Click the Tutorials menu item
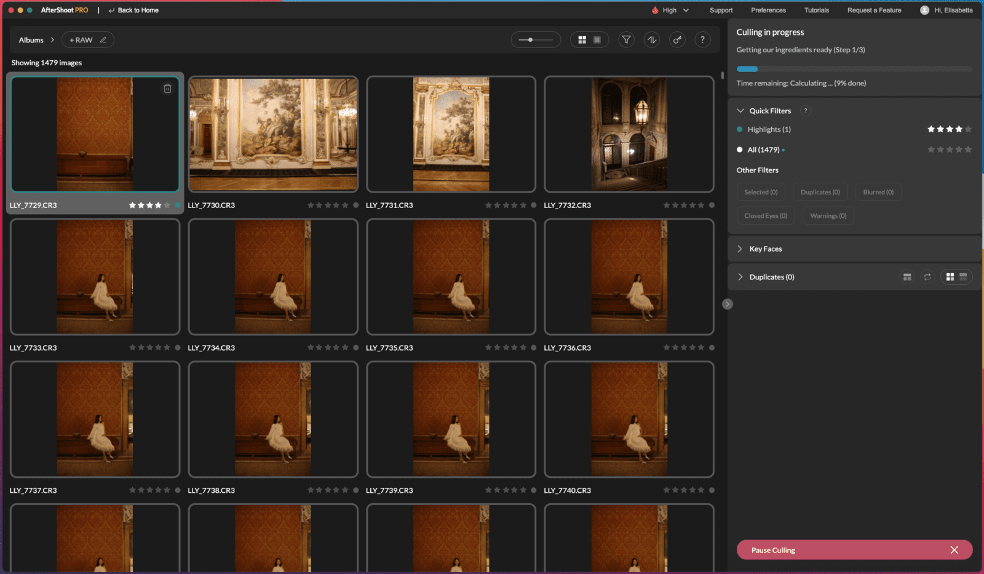984x574 pixels. click(x=817, y=10)
